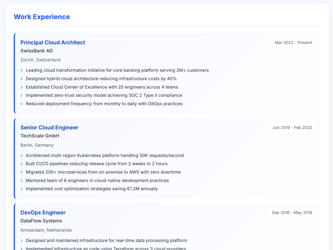The image size is (333, 250).
Task: Click triangle bullet next to 'Built CI/CD pipelines'
Action: (x=22, y=164)
